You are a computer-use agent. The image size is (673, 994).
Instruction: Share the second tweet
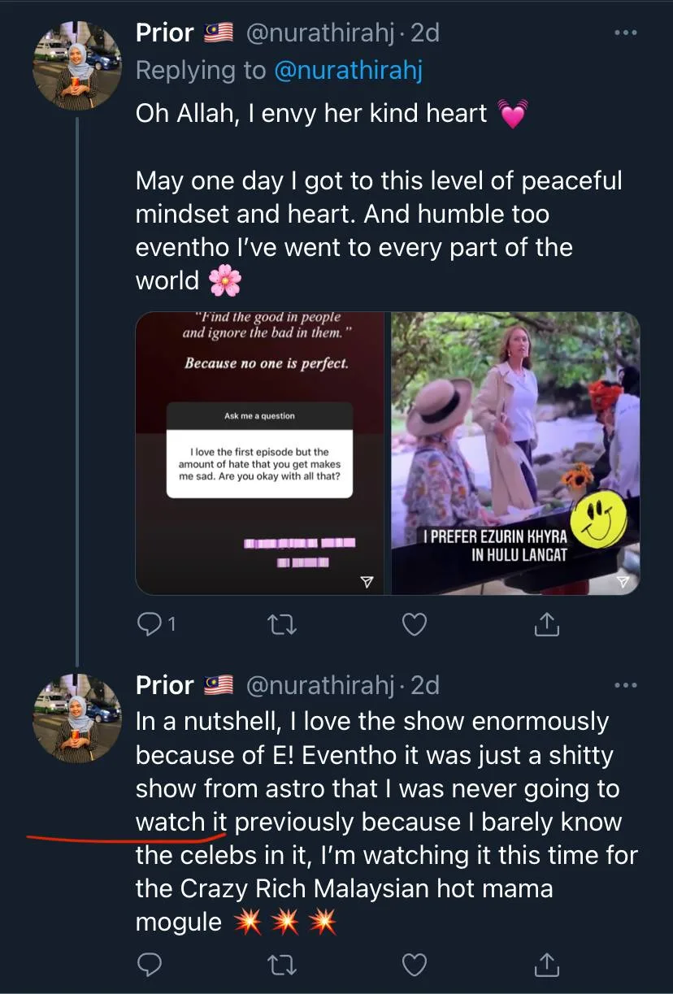coord(547,964)
